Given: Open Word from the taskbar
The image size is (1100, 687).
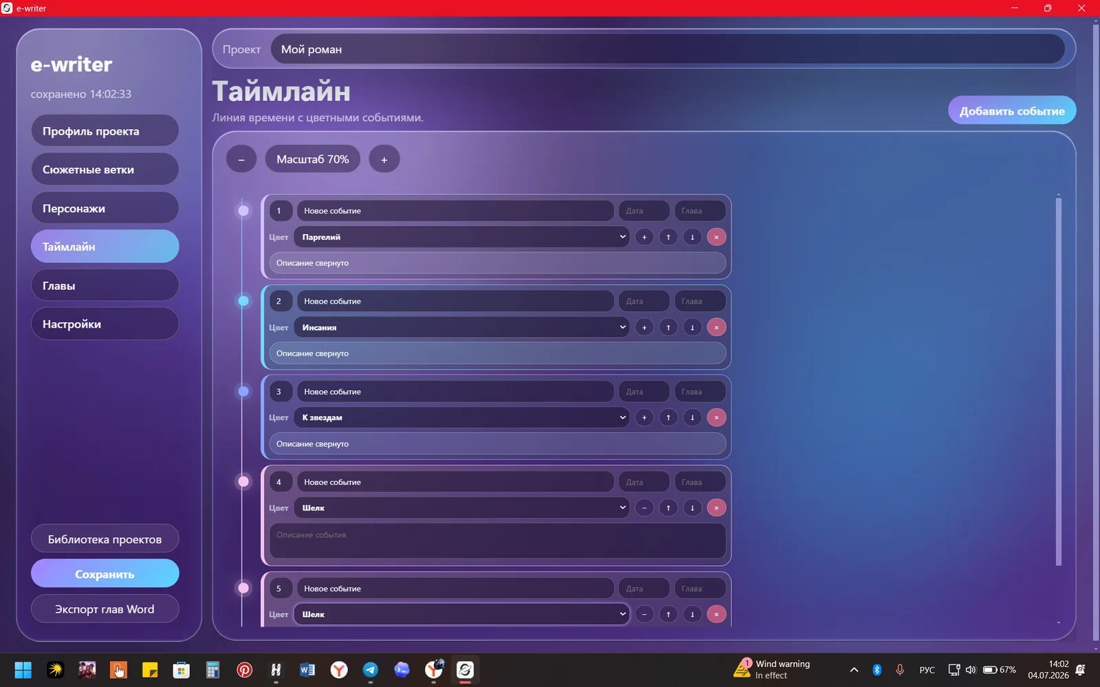Looking at the screenshot, I should tap(307, 670).
